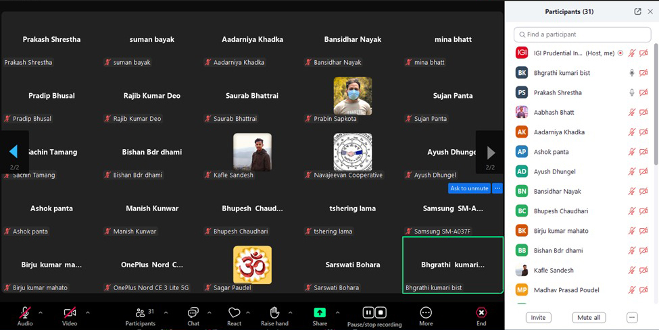This screenshot has width=659, height=330.
Task: Click the Mute all button
Action: 589,317
